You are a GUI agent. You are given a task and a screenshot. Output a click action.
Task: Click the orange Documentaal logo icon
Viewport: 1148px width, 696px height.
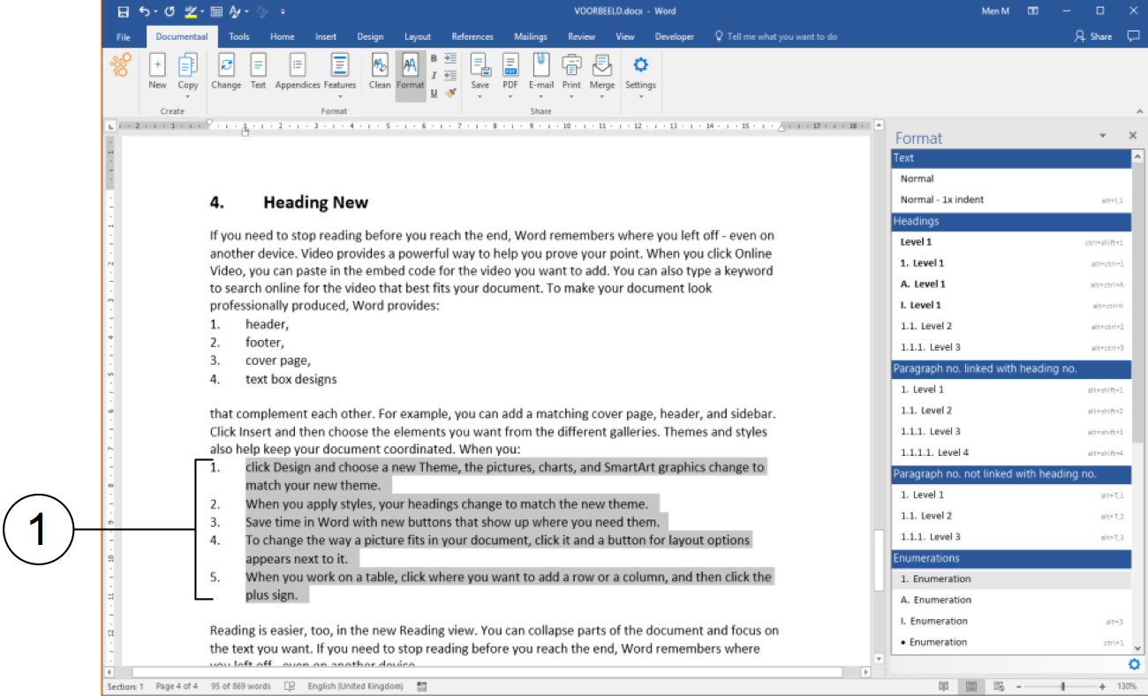coord(121,66)
